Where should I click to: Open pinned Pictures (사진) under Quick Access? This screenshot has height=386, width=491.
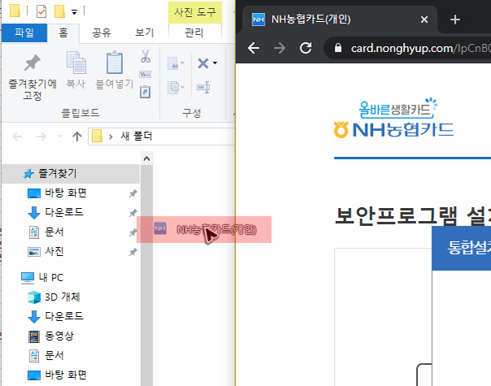[x=54, y=251]
